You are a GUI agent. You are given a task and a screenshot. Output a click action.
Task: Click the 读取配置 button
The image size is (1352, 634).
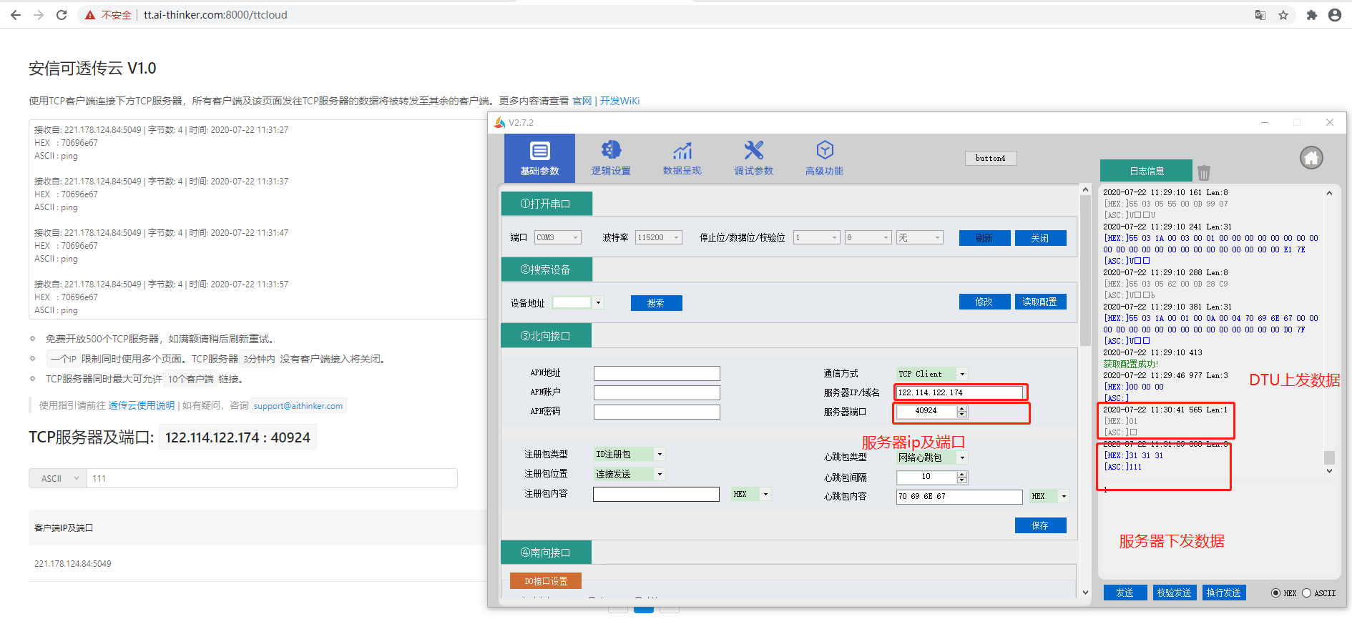click(x=1040, y=302)
